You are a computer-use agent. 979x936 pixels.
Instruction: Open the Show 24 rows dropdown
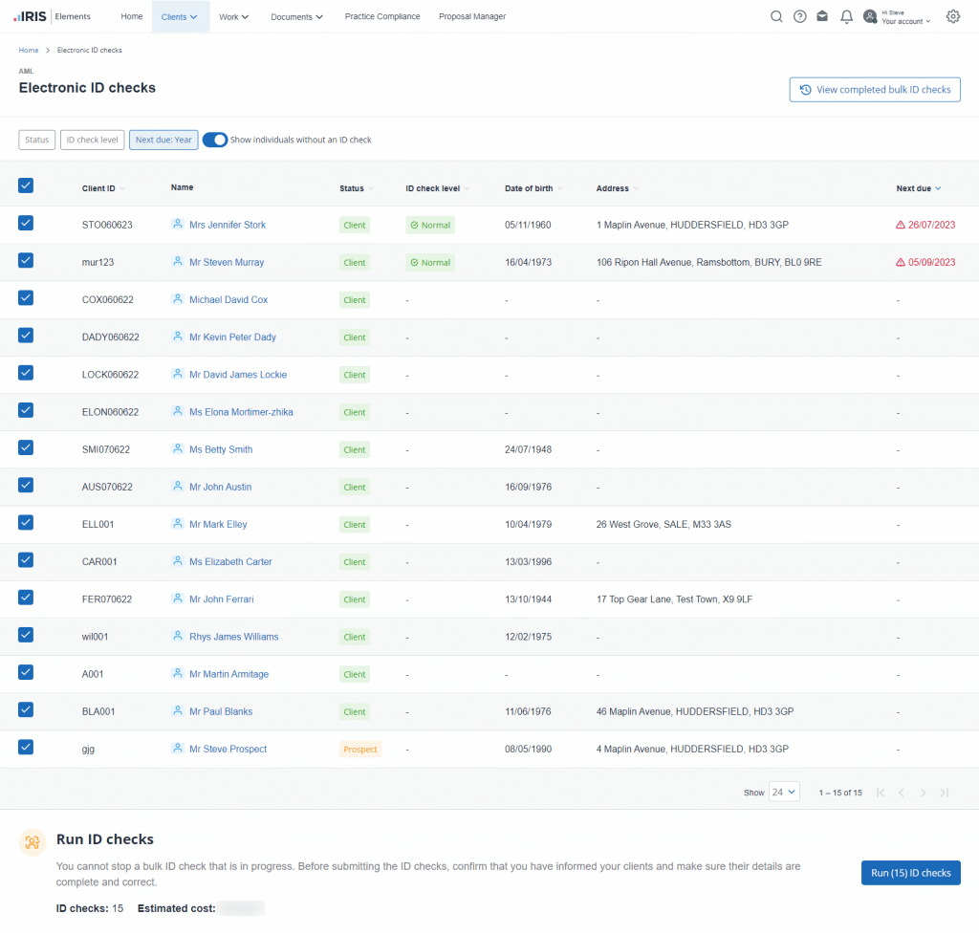(784, 793)
